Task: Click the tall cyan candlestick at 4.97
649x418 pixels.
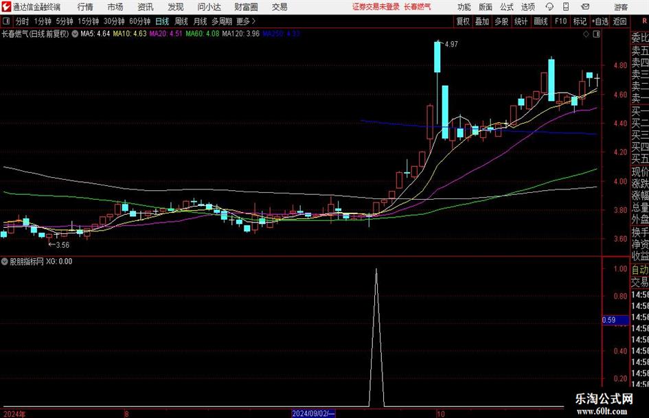Action: point(437,57)
